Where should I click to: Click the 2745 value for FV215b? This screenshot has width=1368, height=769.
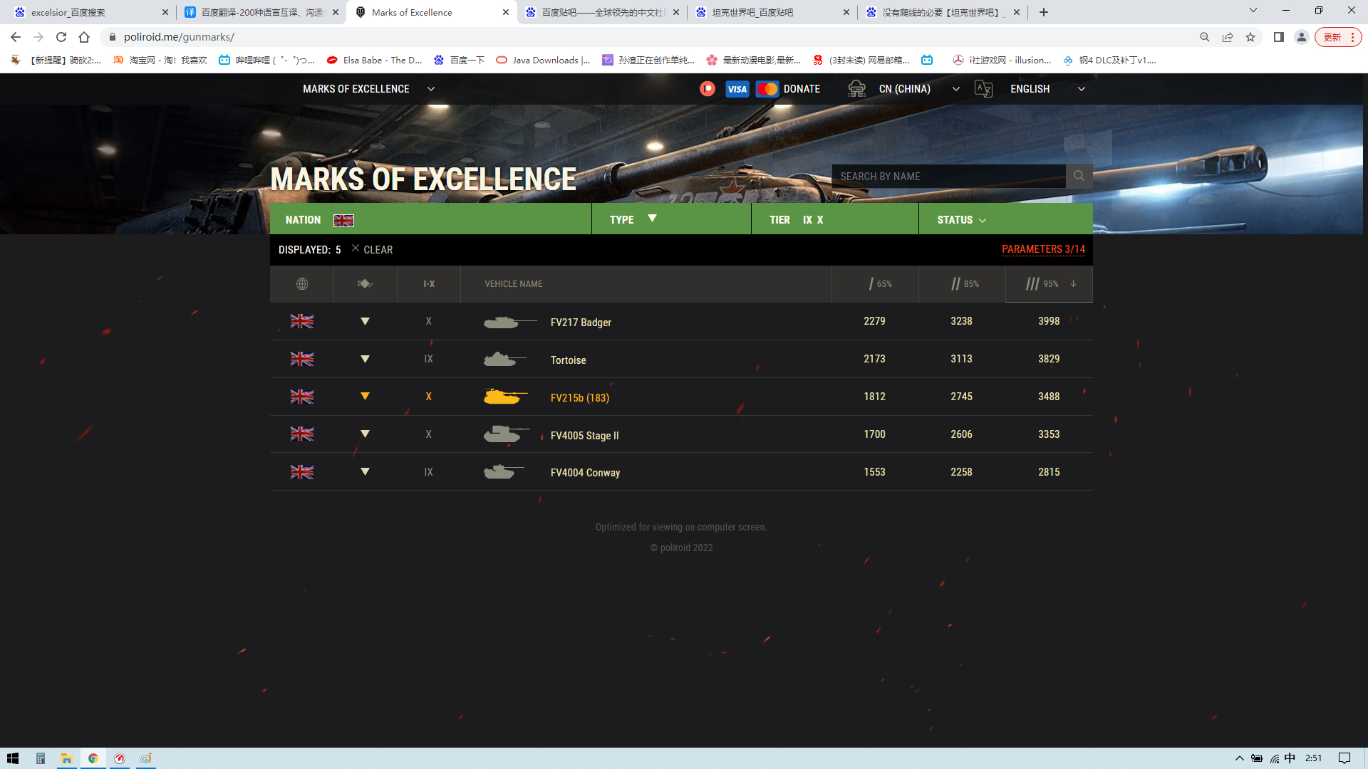[x=961, y=397]
